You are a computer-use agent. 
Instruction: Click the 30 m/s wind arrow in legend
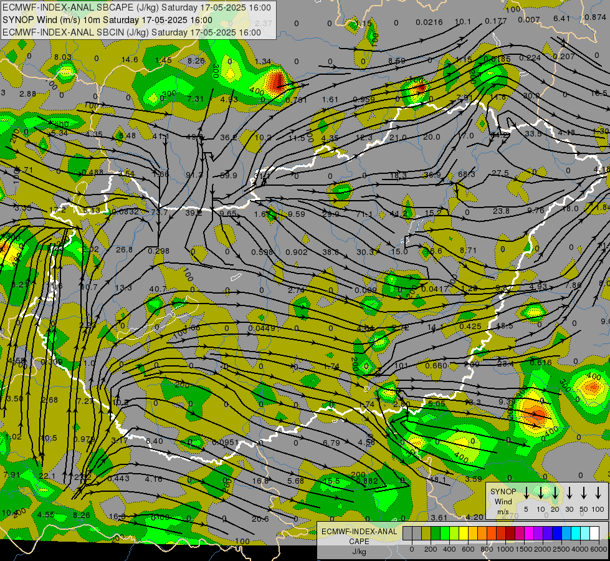[x=569, y=492]
